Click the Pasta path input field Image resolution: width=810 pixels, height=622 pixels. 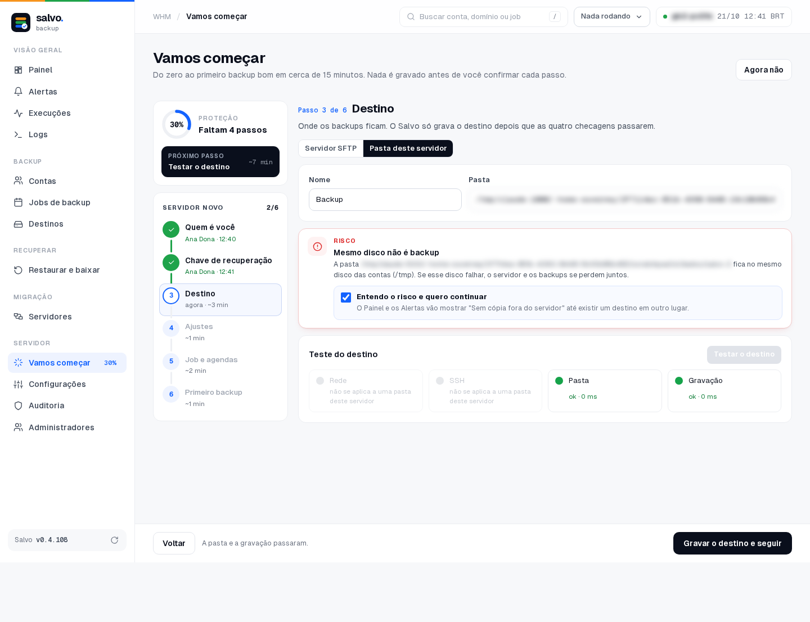pos(625,200)
